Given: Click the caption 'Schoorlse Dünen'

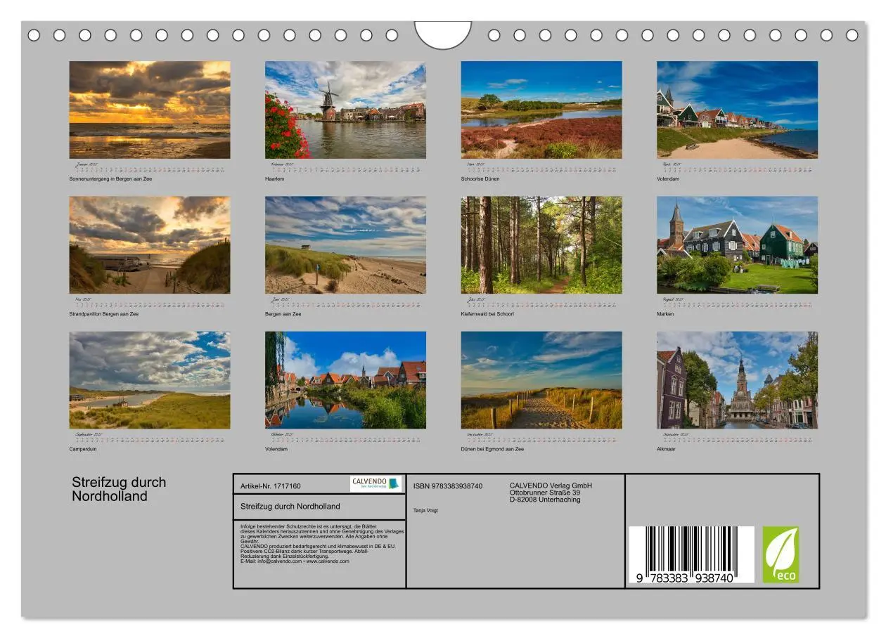Looking at the screenshot, I should (480, 179).
